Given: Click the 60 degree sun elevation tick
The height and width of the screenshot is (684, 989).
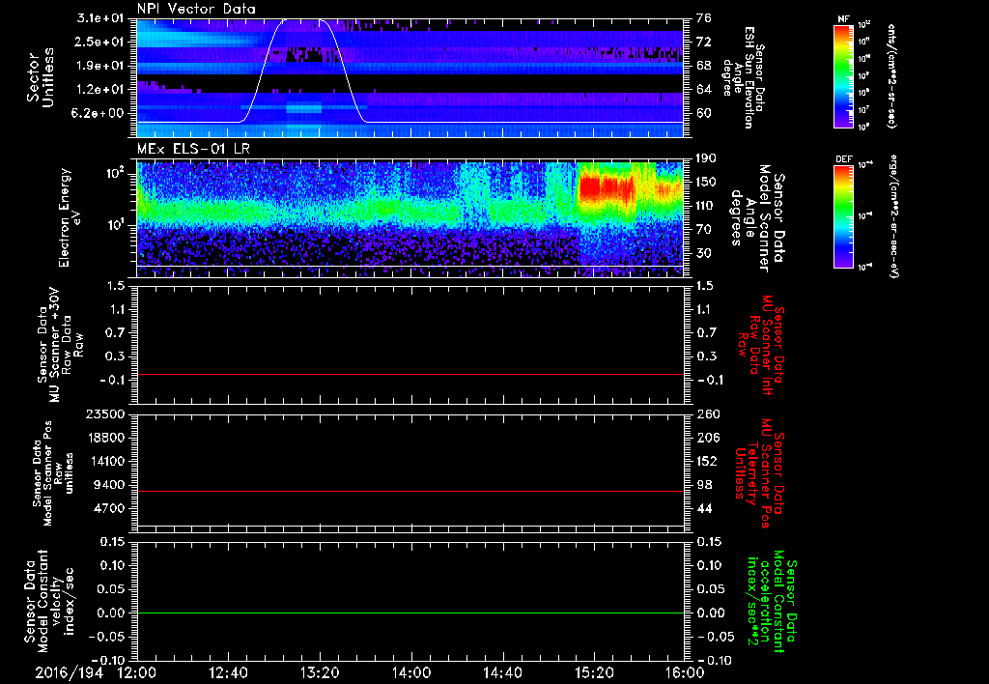Looking at the screenshot, I should (704, 114).
